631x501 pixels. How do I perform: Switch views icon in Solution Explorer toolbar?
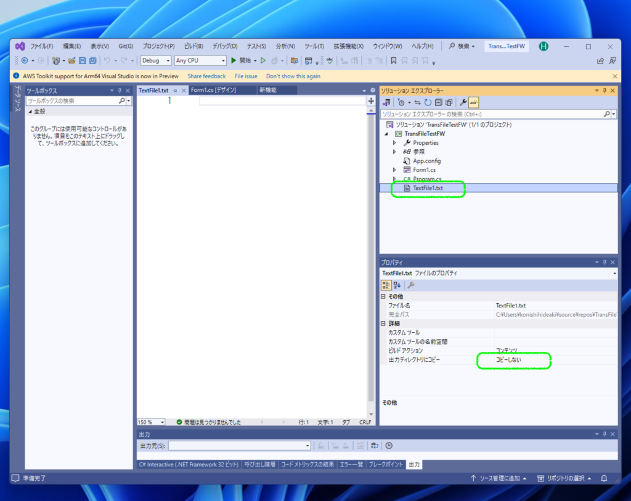coord(387,103)
